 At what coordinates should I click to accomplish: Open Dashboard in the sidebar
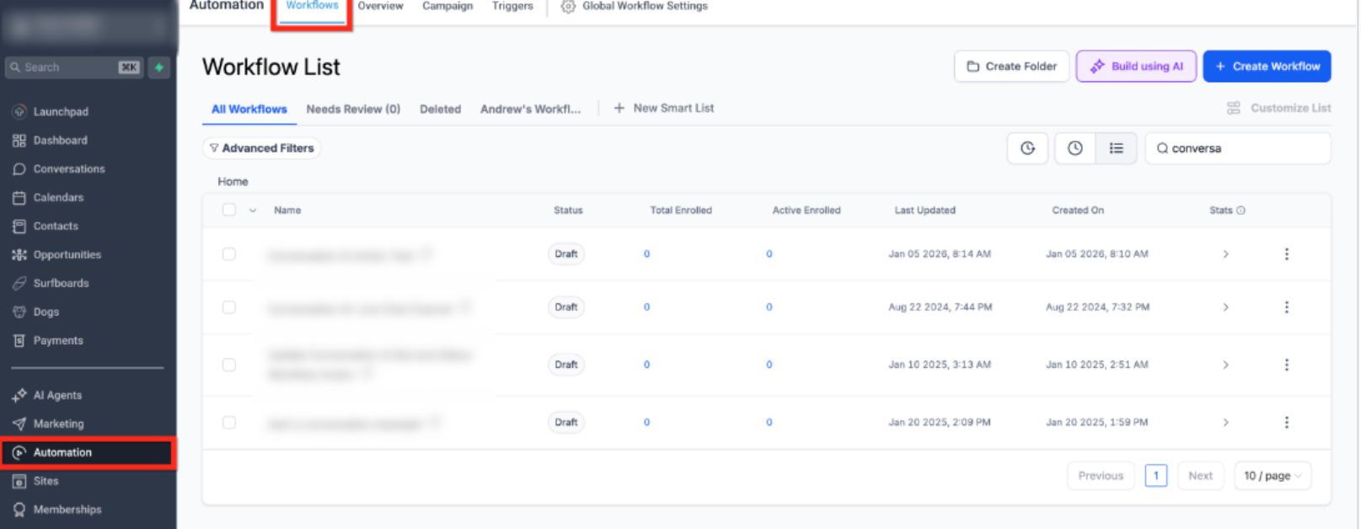51,140
